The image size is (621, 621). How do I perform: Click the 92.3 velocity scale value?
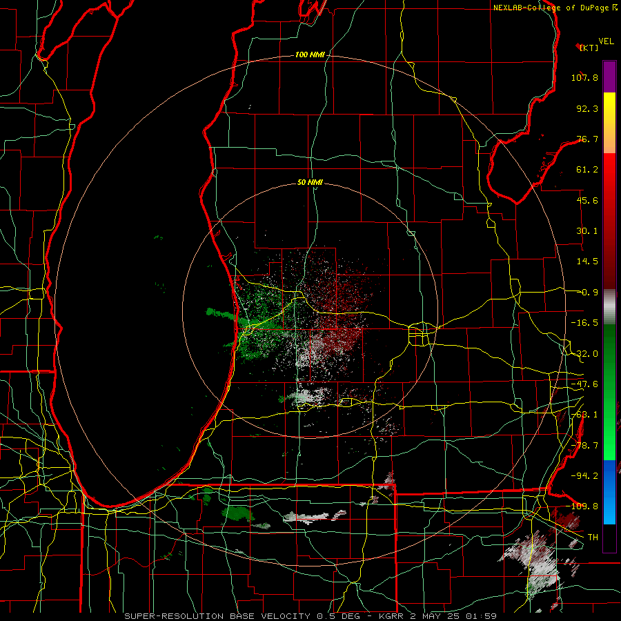(x=587, y=108)
